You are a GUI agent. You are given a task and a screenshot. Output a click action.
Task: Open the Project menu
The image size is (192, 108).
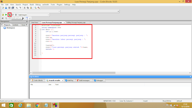pyautogui.click(x=25, y=5)
